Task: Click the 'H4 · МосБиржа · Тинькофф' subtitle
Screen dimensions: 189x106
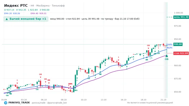Action: [48, 6]
